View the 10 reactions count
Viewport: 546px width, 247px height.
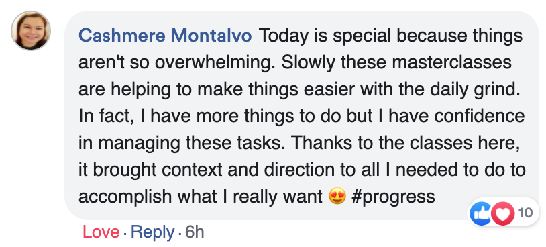tap(525, 213)
